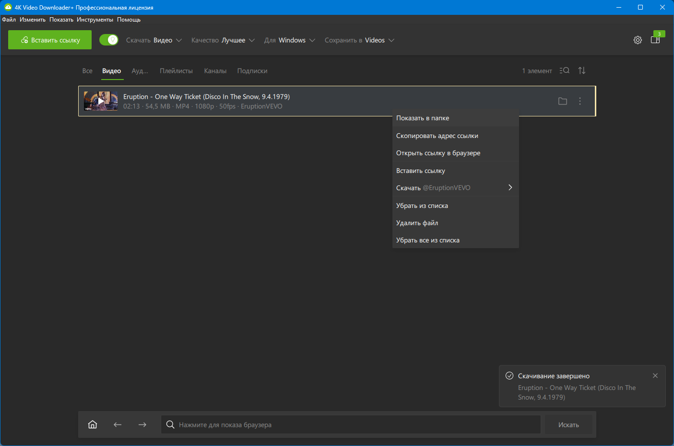Click the browser forward arrow
The image size is (674, 446).
point(142,424)
